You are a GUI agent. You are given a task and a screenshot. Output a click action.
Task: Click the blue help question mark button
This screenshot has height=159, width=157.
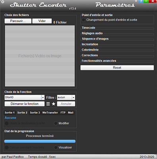[x=141, y=1]
